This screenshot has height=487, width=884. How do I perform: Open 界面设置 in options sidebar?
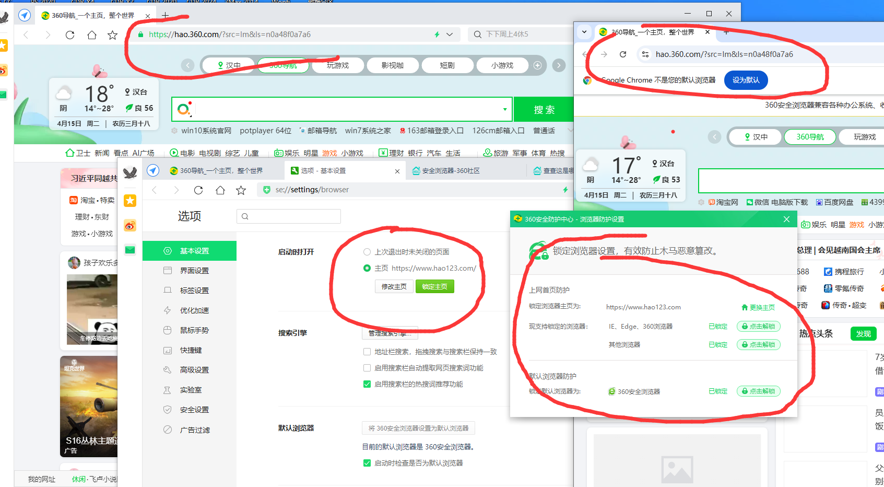(190, 271)
